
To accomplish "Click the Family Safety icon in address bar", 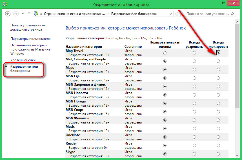I will click(36, 13).
